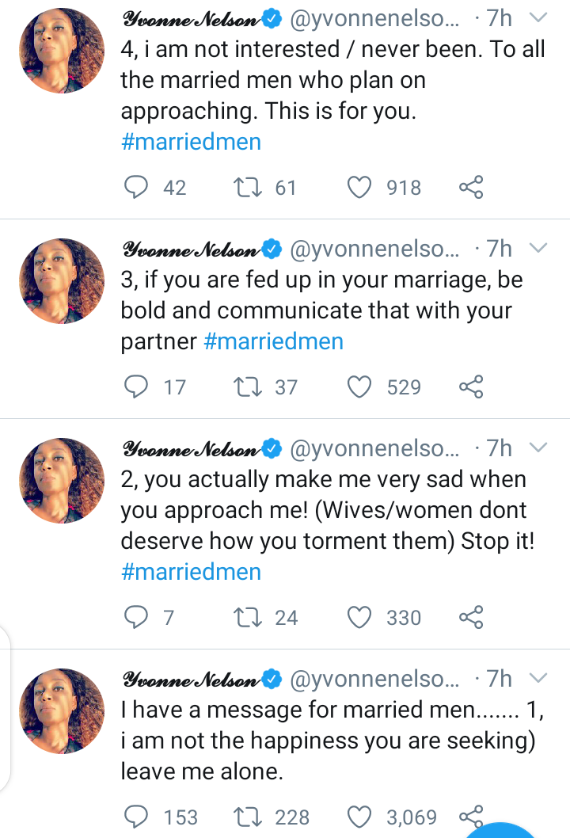Share the "make me very sad" tweet
This screenshot has height=838, width=570.
[x=471, y=618]
